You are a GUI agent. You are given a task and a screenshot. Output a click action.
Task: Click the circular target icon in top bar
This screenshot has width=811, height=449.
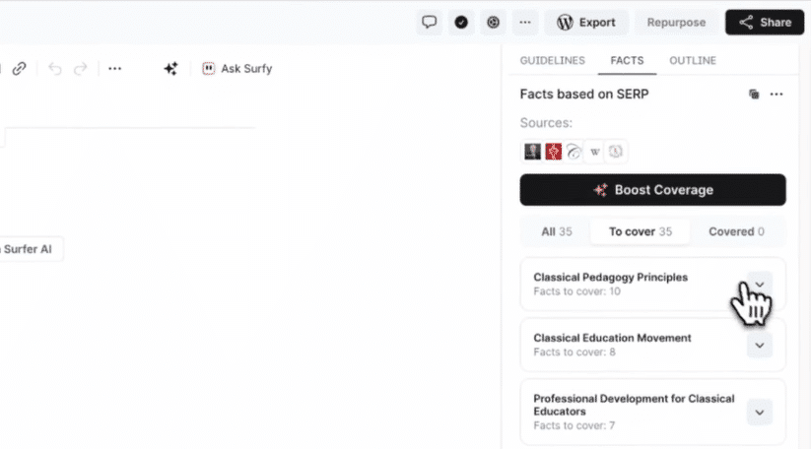point(493,23)
